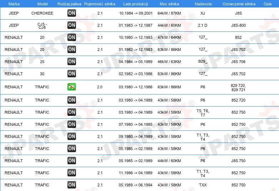
Task: Click the production dates 10.1984 -> 09.2001
Action: 136,13
